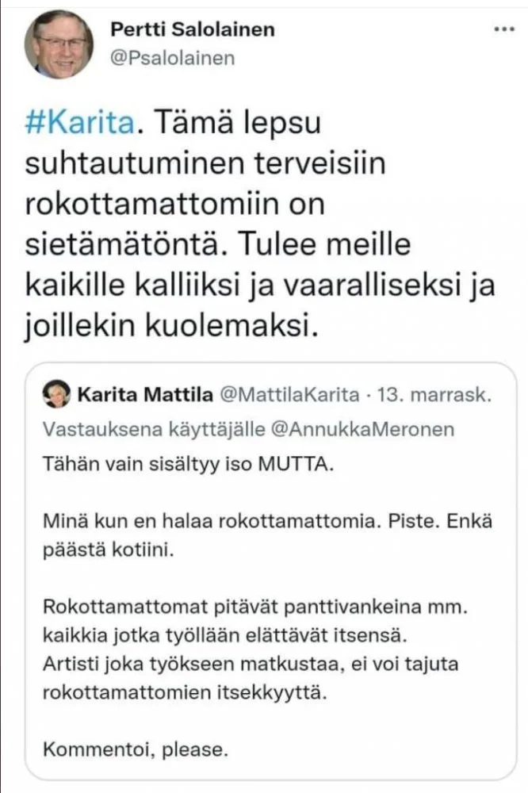Open the three-dot more options menu
The width and height of the screenshot is (528, 793).
(x=504, y=29)
